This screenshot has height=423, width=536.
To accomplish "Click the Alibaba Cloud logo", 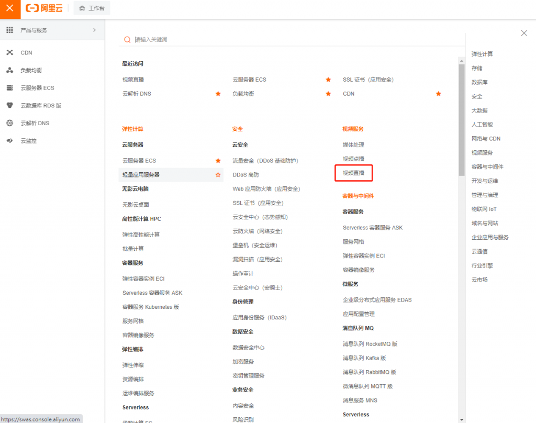I will pyautogui.click(x=44, y=8).
